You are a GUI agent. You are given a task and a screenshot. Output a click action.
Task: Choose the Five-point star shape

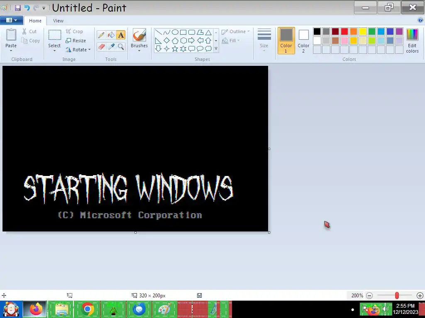coord(175,49)
